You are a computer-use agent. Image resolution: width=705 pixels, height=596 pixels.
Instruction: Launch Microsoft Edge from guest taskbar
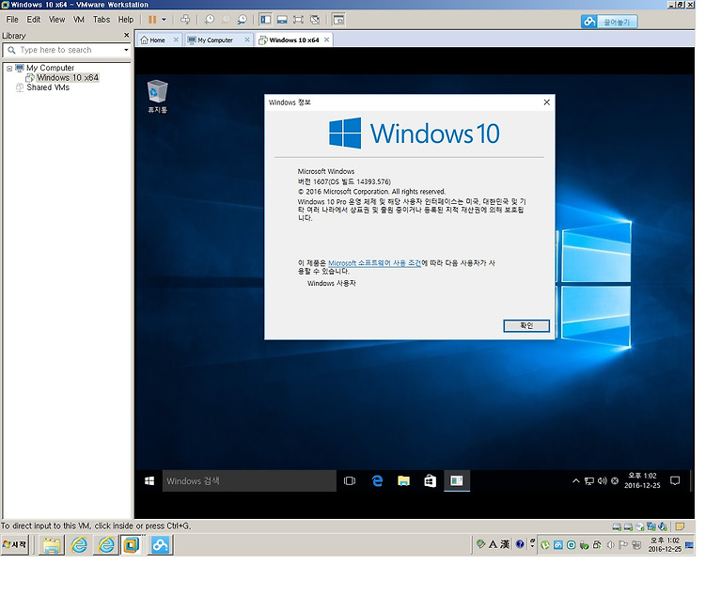pos(377,481)
